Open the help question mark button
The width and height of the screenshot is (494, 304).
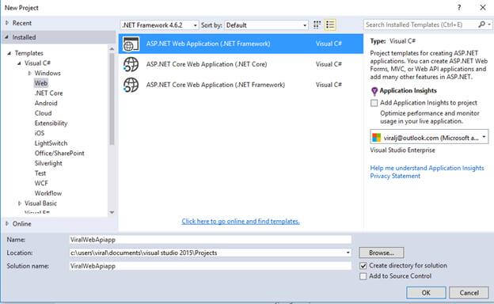click(459, 8)
